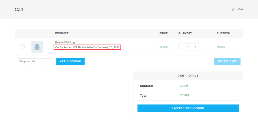Focus the quantity number field
The width and height of the screenshot is (258, 125).
(x=188, y=47)
